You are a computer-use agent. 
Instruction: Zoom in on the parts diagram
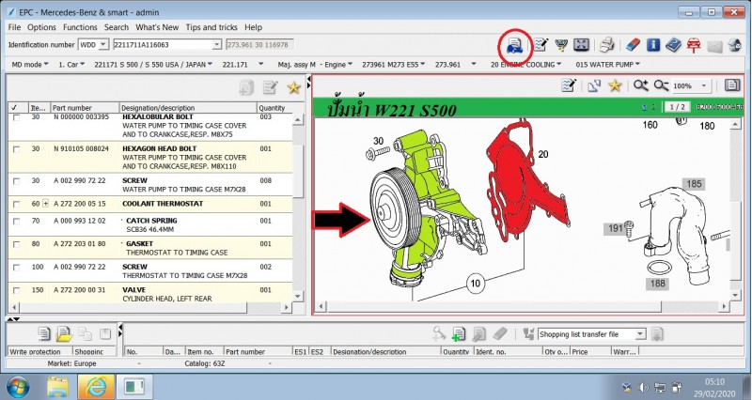[640, 85]
